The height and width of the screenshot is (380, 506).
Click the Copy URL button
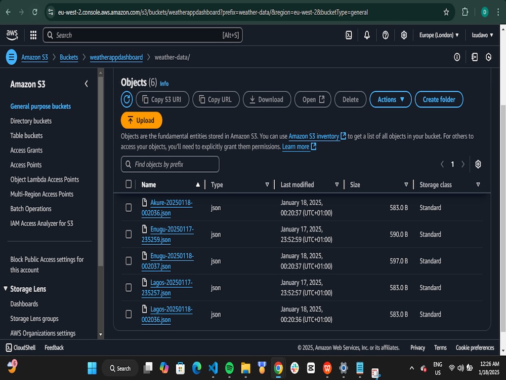pyautogui.click(x=216, y=99)
